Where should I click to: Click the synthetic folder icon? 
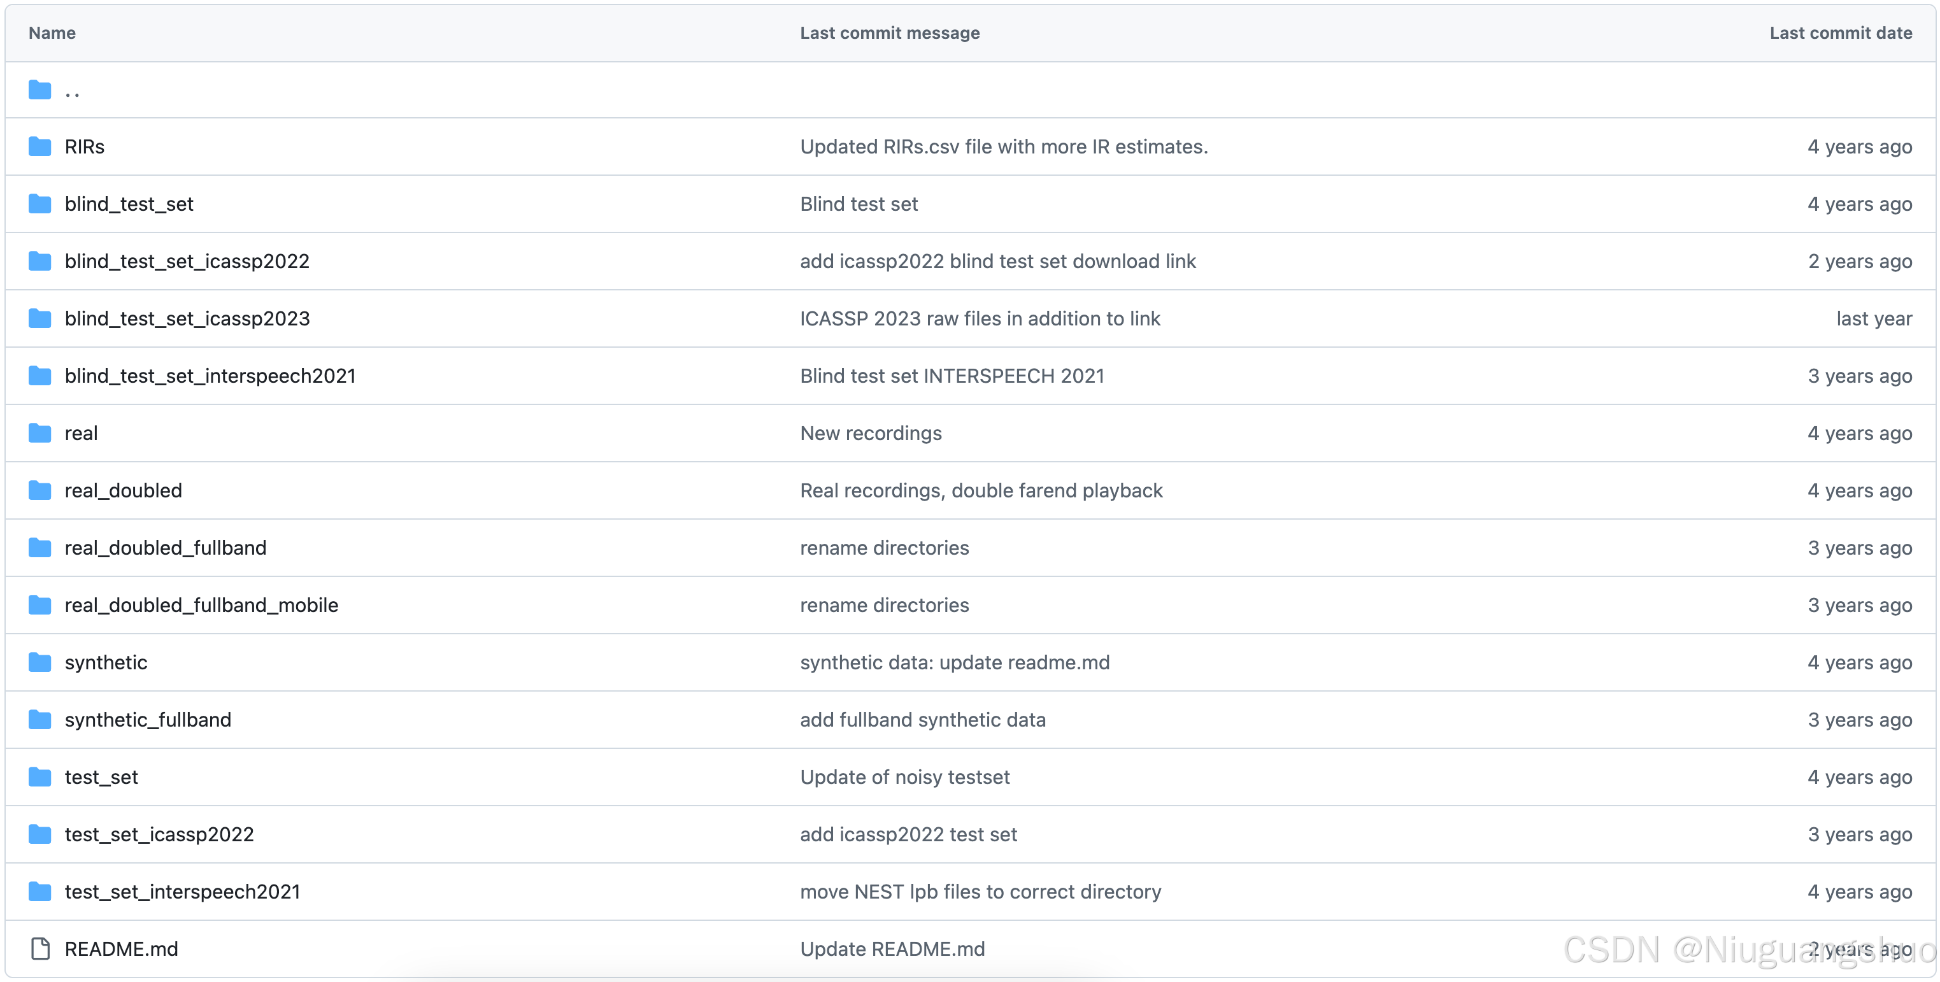[x=40, y=663]
